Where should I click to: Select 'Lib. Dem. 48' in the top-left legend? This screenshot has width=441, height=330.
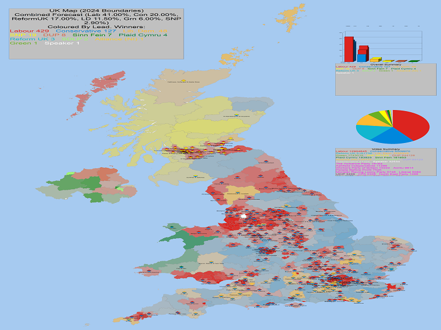(x=145, y=31)
